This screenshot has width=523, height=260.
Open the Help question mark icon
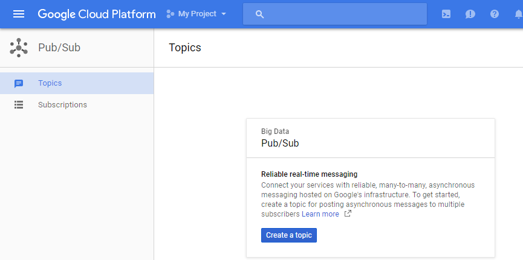[x=495, y=14]
